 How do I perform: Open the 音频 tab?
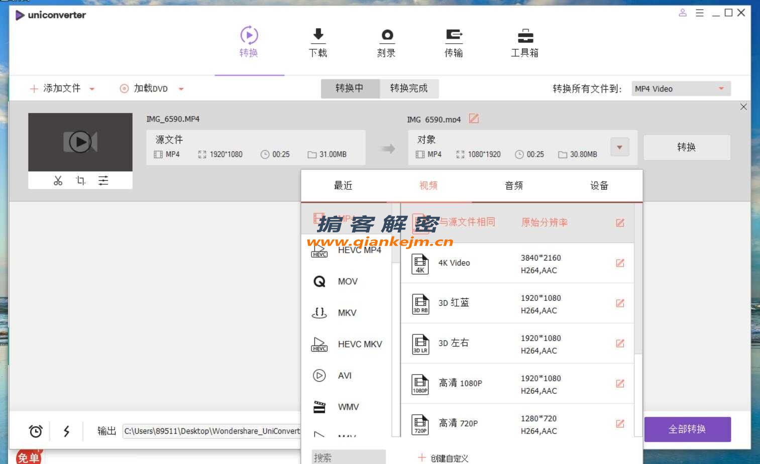pos(514,186)
